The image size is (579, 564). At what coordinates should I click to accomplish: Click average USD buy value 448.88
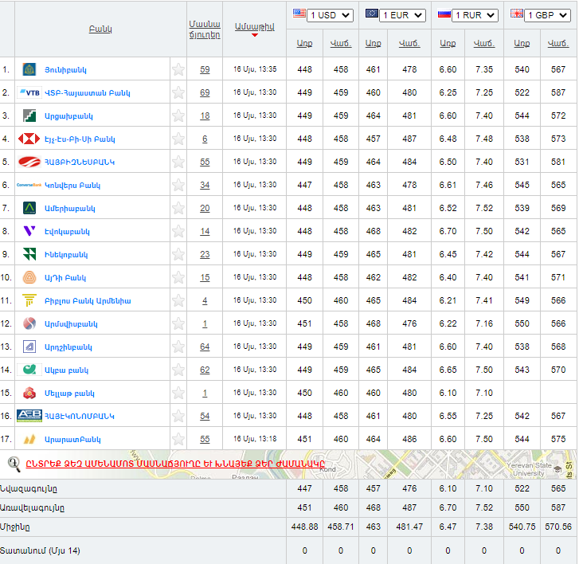tap(304, 527)
